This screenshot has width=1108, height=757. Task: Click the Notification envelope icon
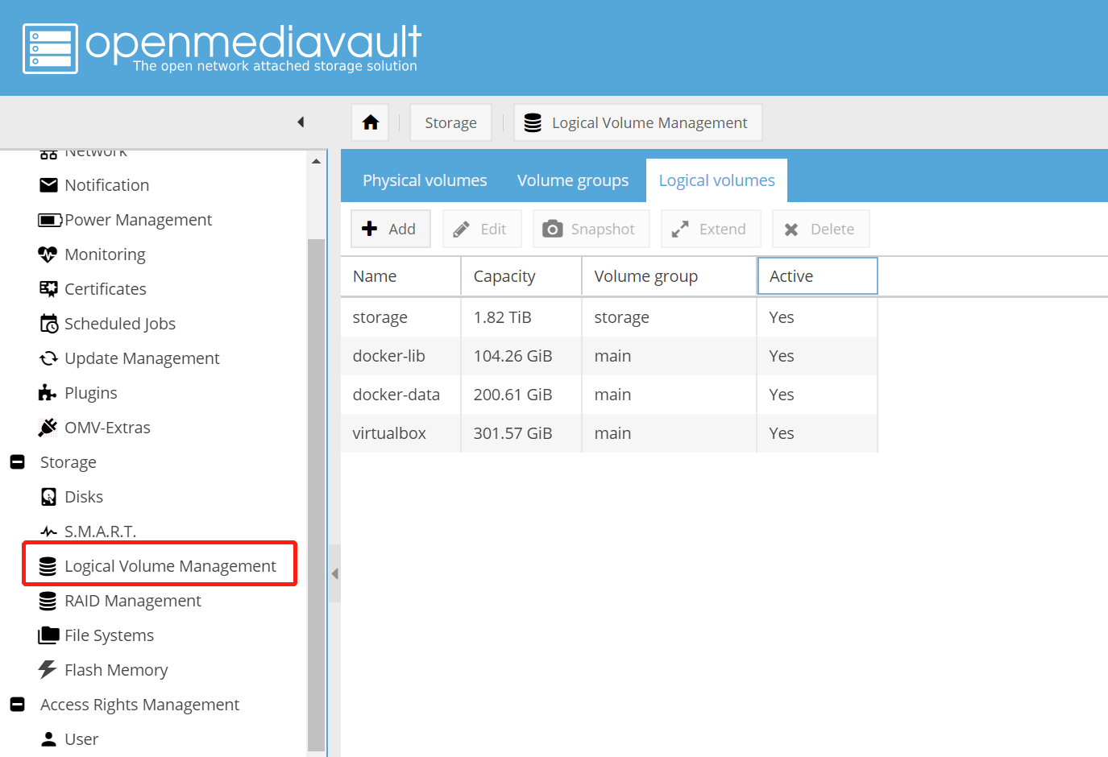click(x=48, y=185)
